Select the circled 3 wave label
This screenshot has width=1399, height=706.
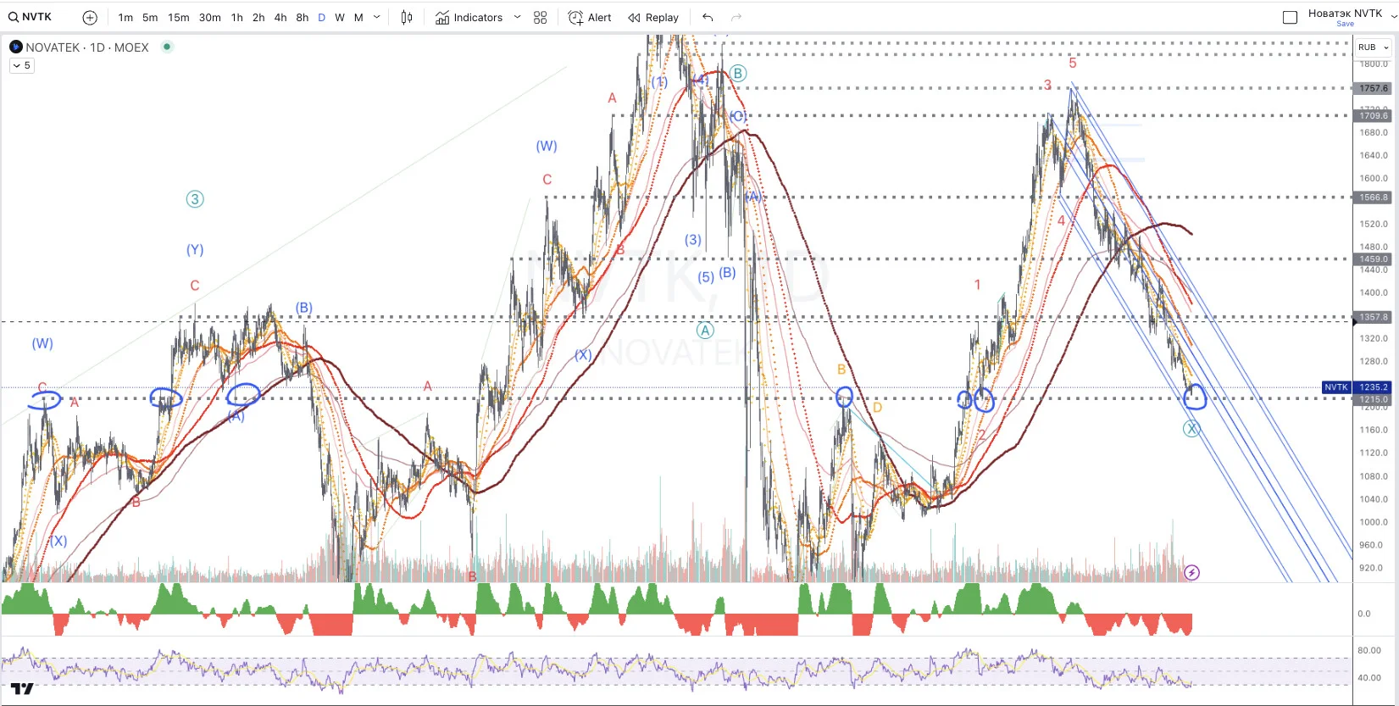195,199
